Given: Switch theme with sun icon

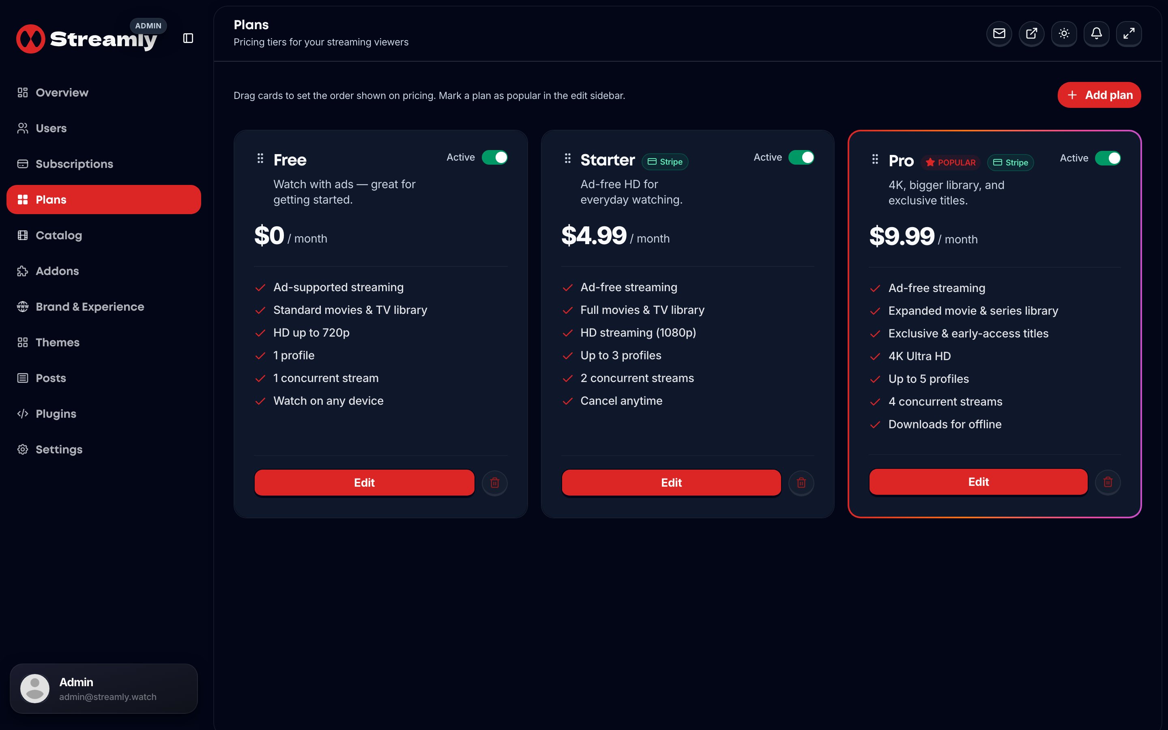Looking at the screenshot, I should pos(1064,33).
